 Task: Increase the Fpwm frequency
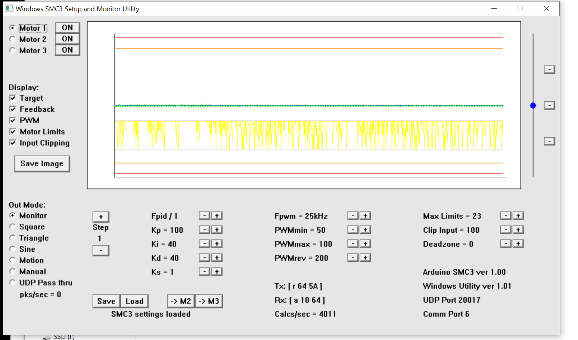365,216
